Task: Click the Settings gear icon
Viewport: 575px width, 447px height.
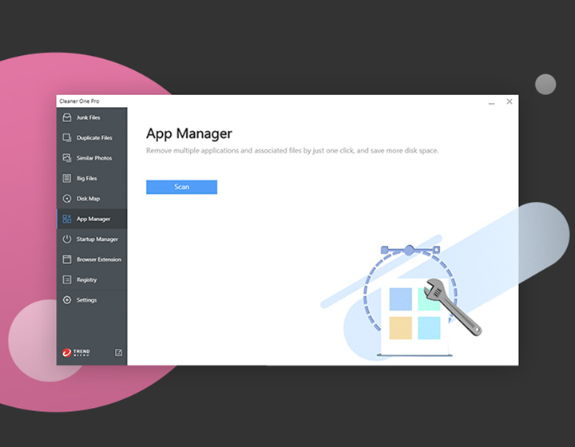Action: pos(68,300)
